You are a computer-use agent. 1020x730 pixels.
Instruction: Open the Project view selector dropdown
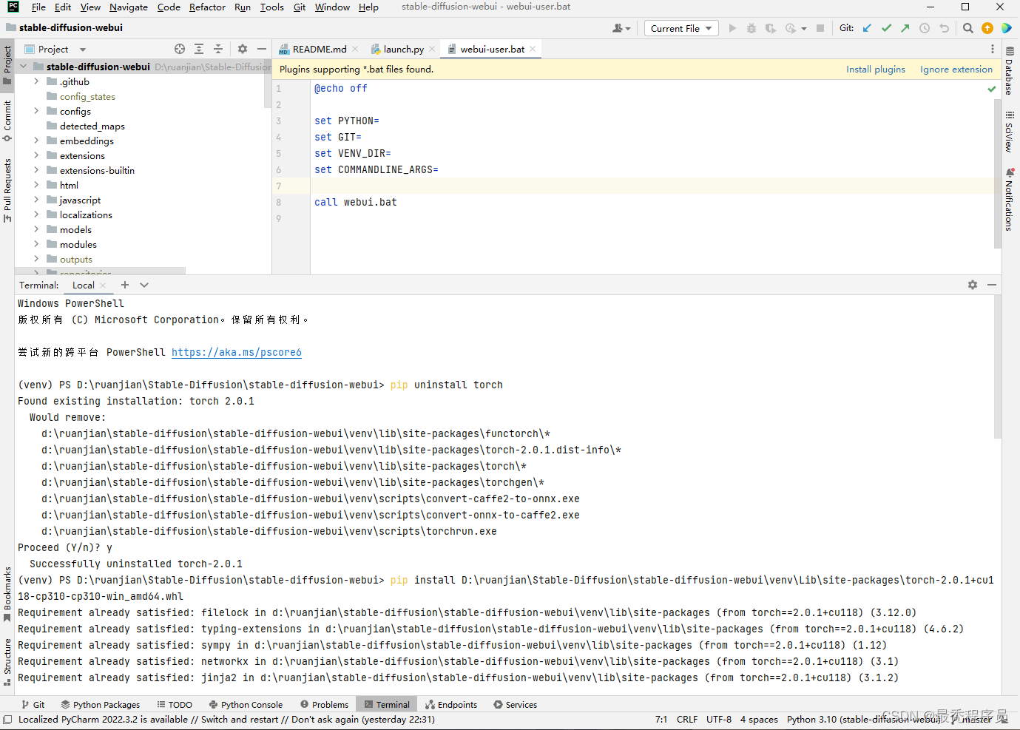point(55,49)
